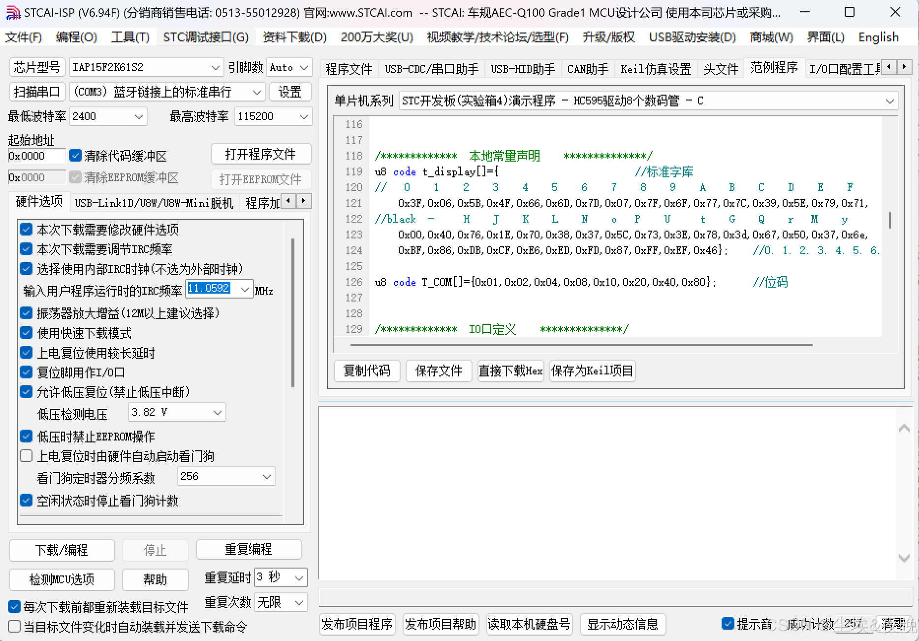Click 起始地址 0x0000 input field
The width and height of the screenshot is (919, 641).
pos(36,156)
